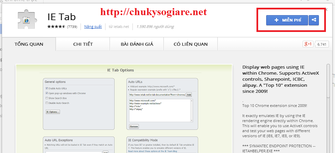Click the star rating next to (7739)
The width and height of the screenshot is (335, 153).
point(56,27)
